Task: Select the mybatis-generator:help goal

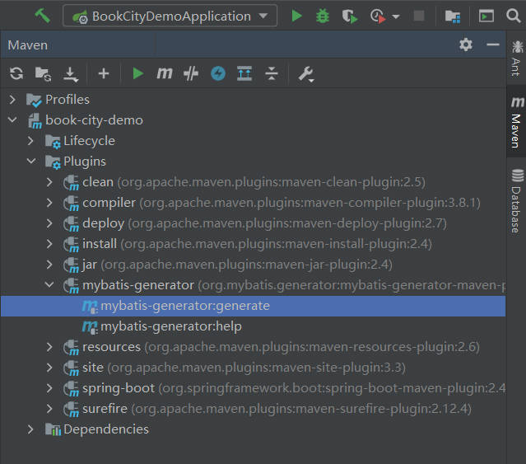Action: pos(170,326)
